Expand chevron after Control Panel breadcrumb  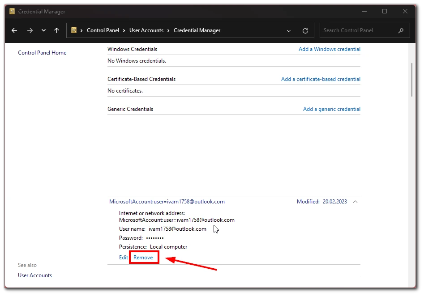(x=124, y=30)
